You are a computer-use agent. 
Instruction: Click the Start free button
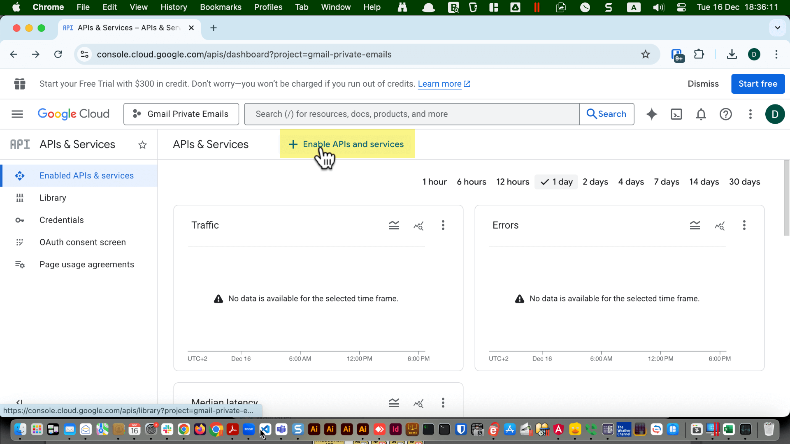pos(757,83)
